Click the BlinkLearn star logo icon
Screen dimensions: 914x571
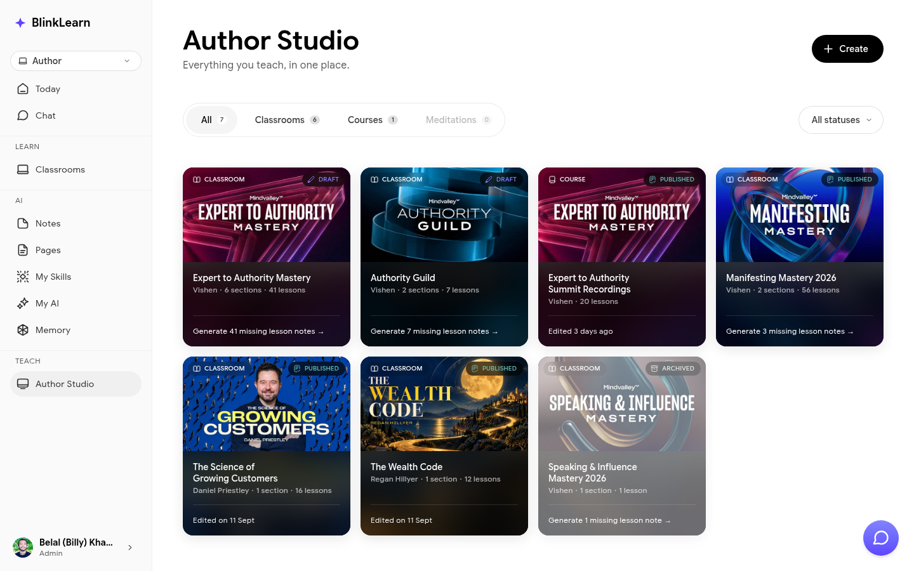pos(20,23)
